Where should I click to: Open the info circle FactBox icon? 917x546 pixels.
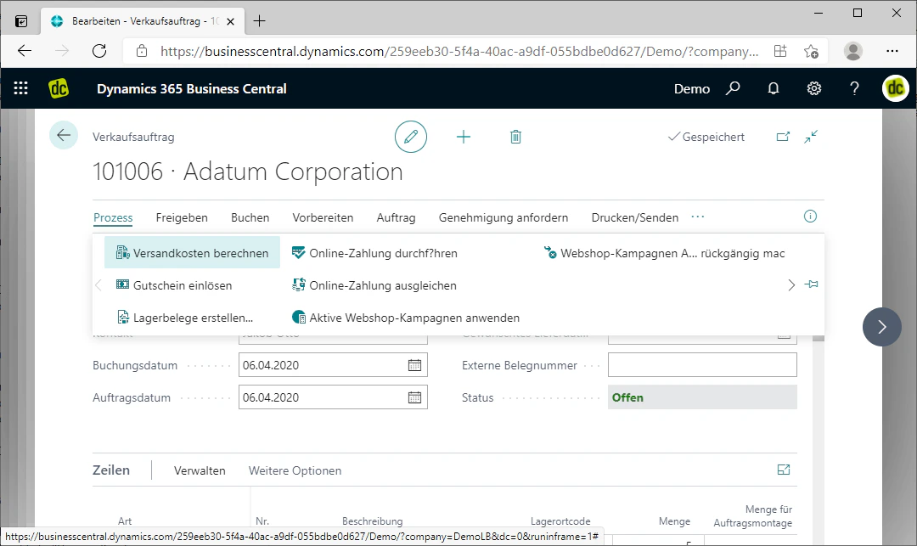(x=810, y=217)
